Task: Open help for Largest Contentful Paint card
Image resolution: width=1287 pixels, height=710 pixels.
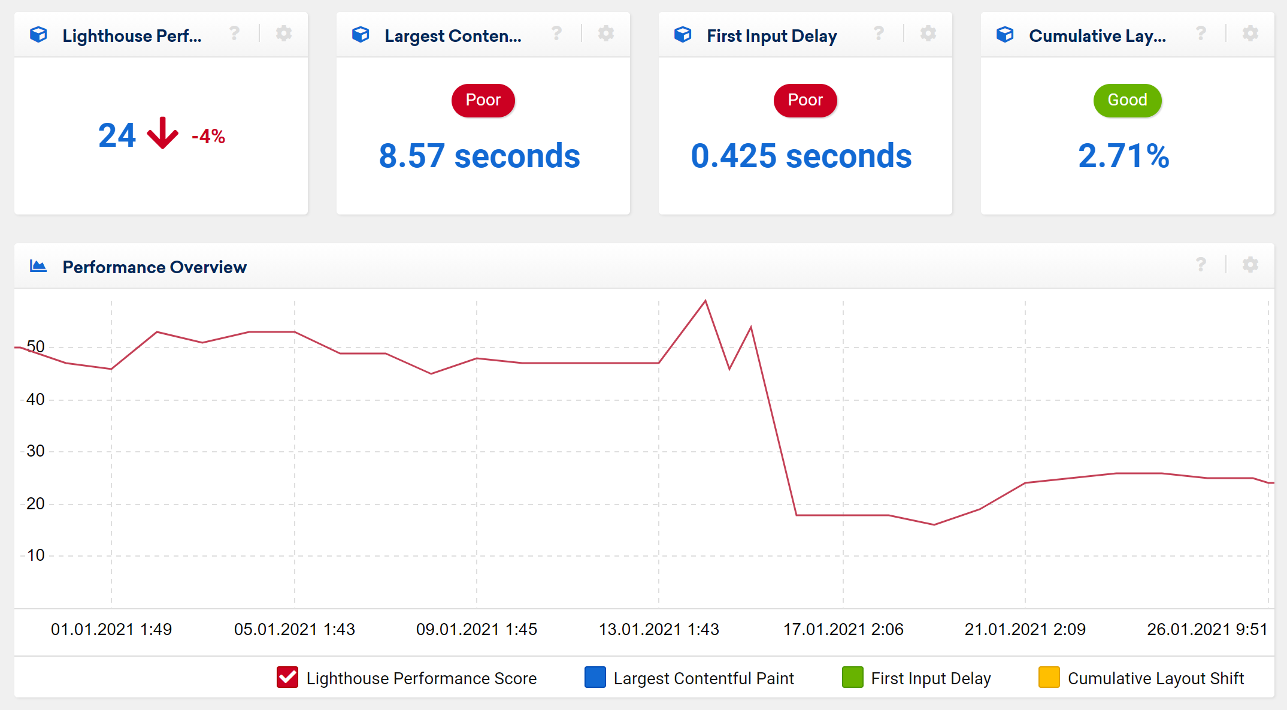Action: coord(556,34)
